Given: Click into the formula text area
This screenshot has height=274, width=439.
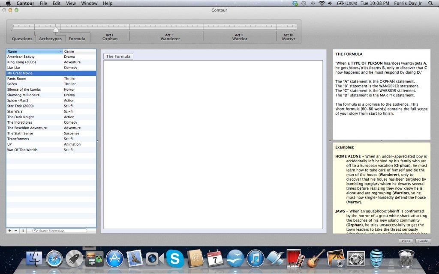Looking at the screenshot, I should pos(213,145).
